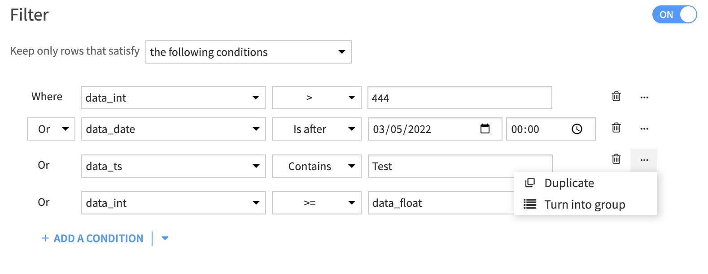708x274 pixels.
Task: Open more options for data_date row
Action: pos(644,128)
